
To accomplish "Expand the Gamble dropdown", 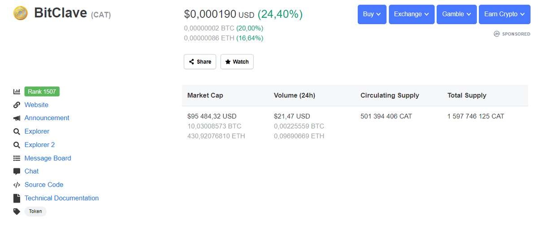I will coord(456,14).
